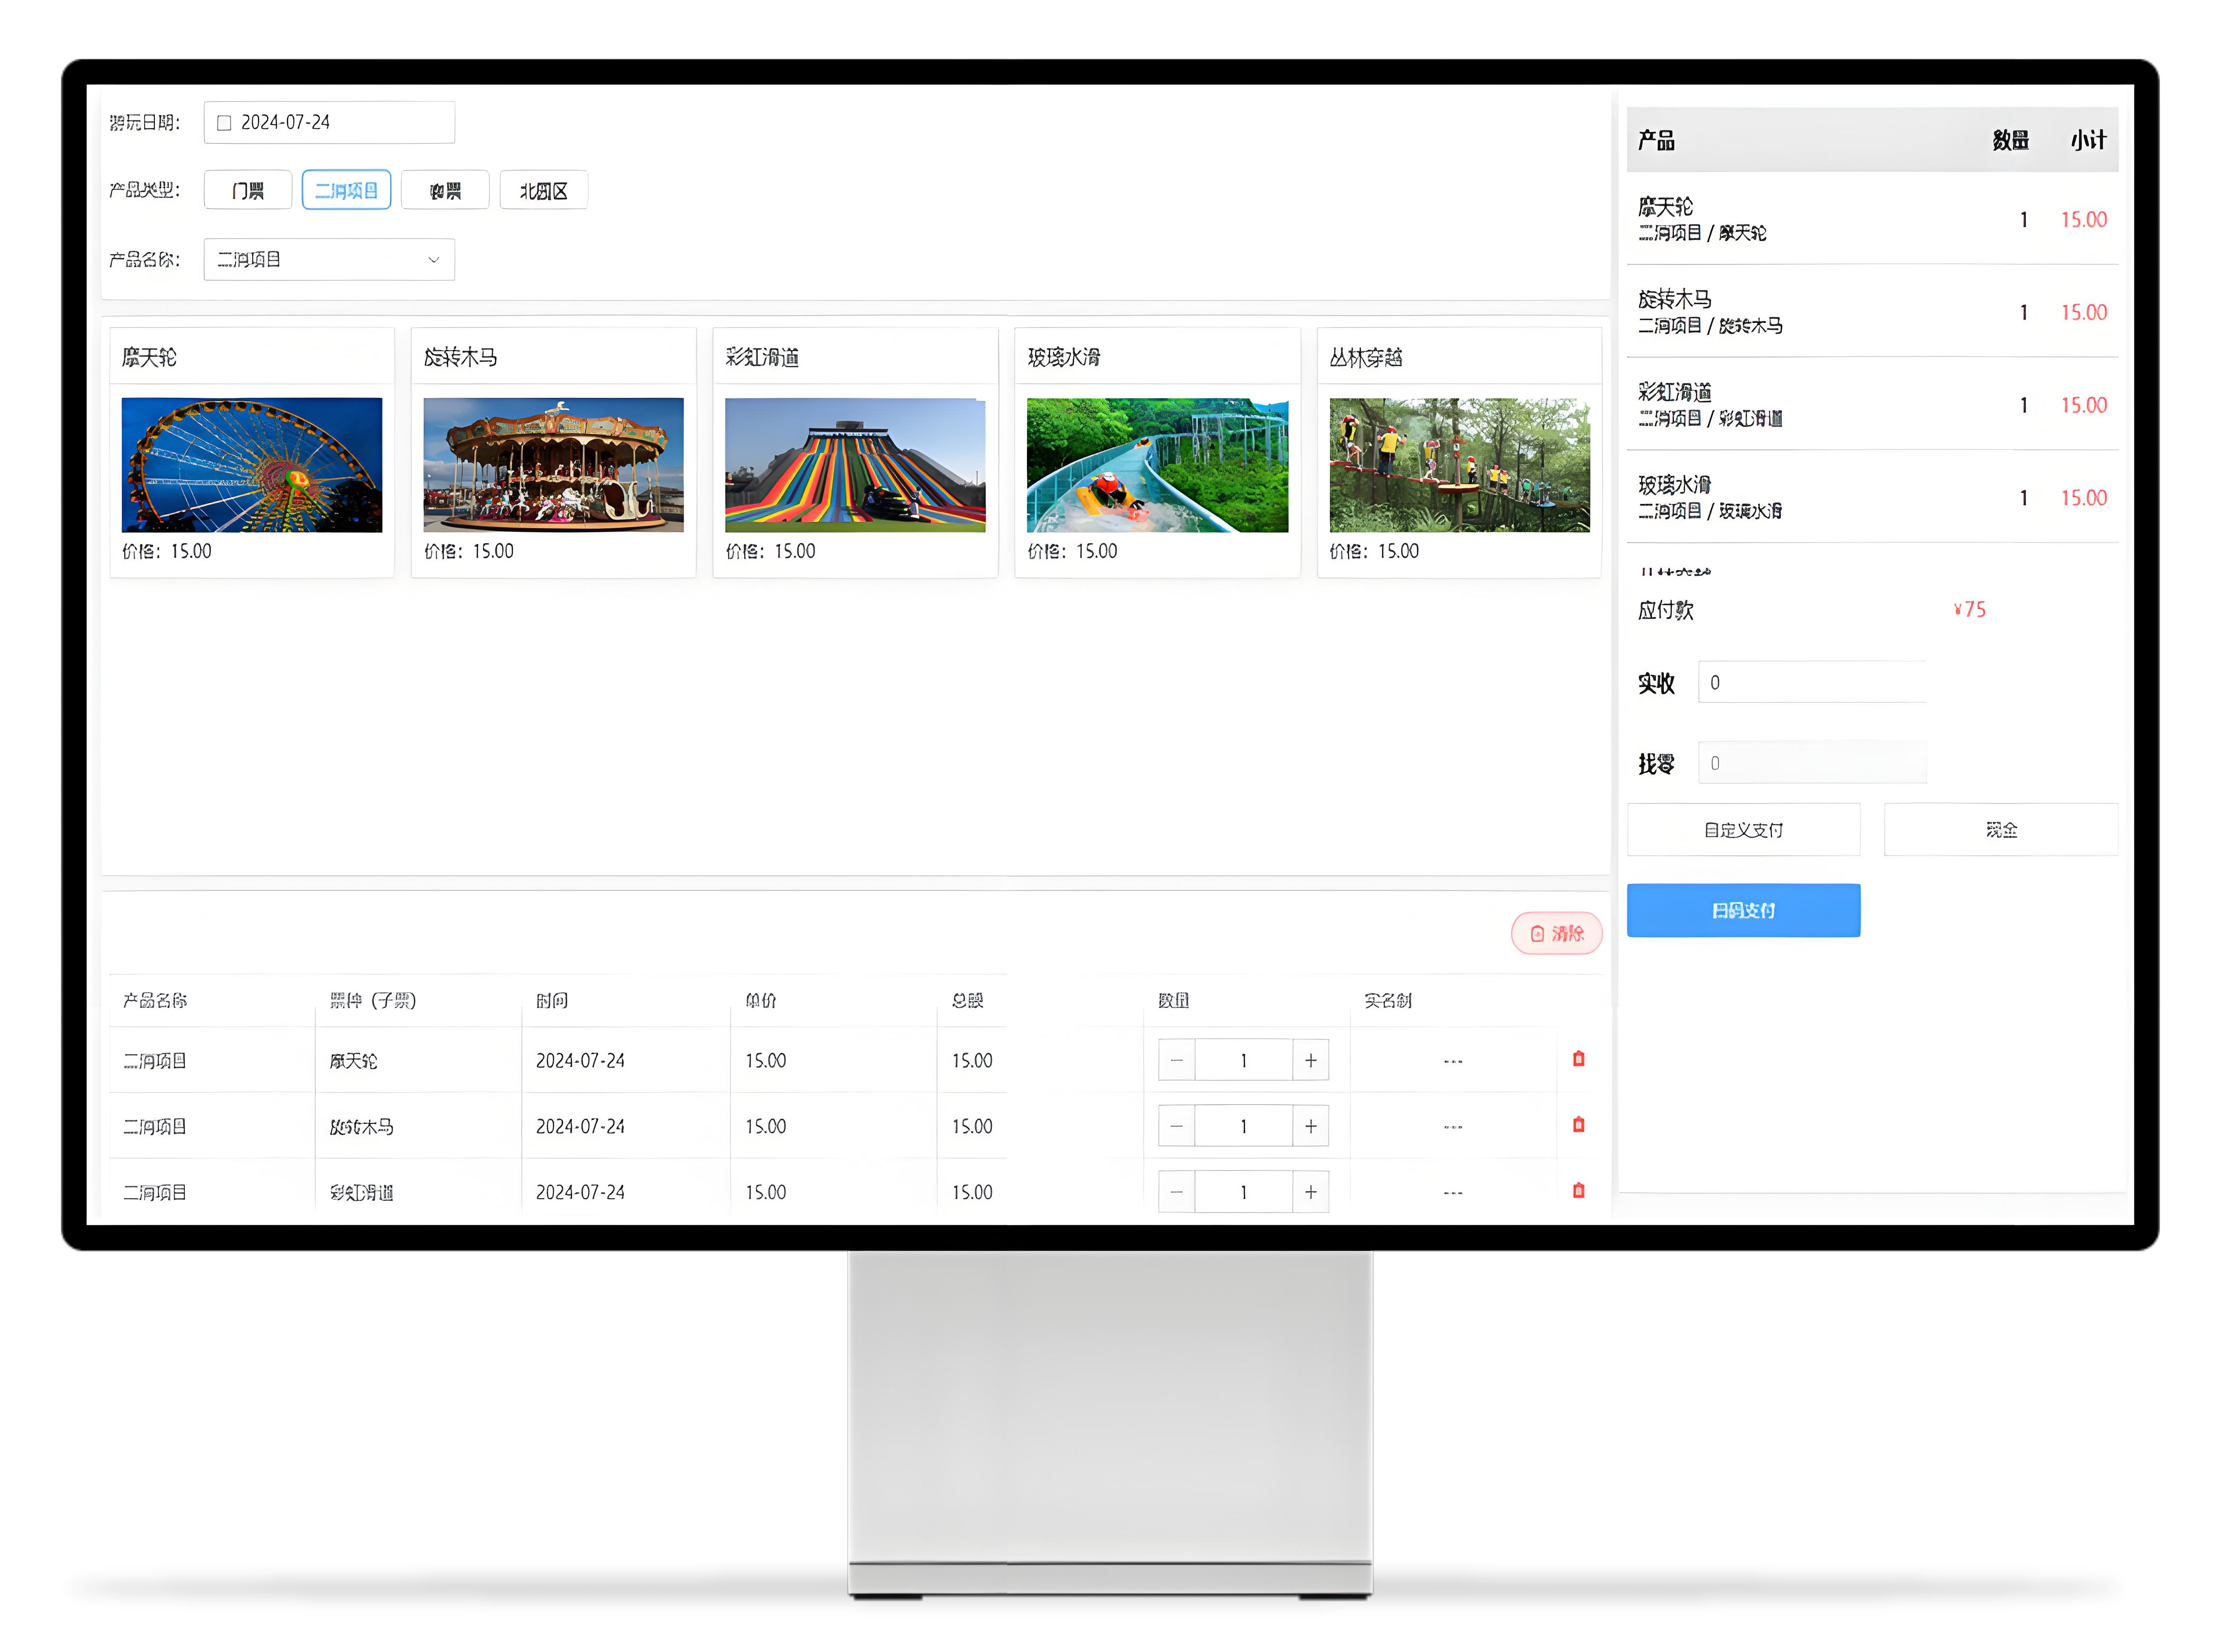The width and height of the screenshot is (2219, 1652).
Task: Click the 价格: 15.00 under 摩天轮 card
Action: click(x=167, y=551)
